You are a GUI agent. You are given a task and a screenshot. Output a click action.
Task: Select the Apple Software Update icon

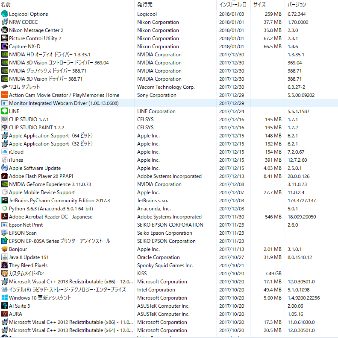tap(5, 168)
